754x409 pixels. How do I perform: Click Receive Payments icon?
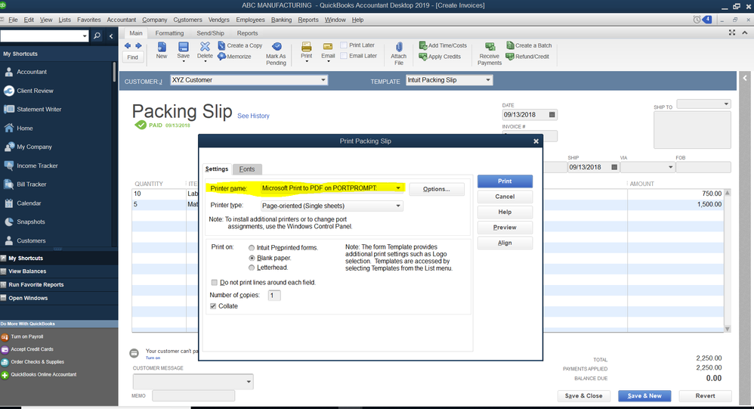pos(490,47)
